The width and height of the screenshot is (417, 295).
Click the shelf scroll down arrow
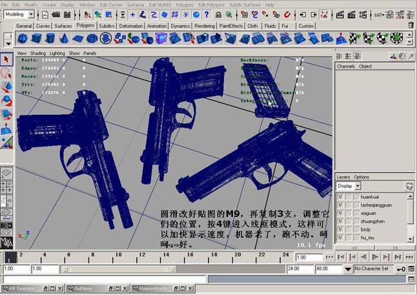(x=409, y=42)
